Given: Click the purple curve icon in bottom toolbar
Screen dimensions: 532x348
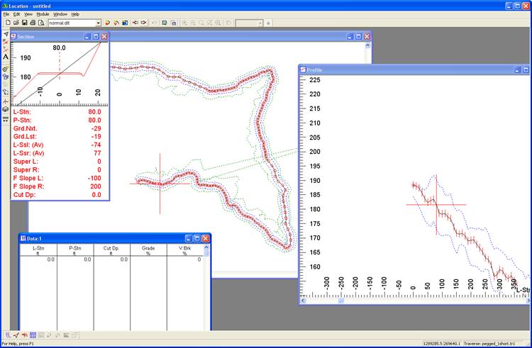Looking at the screenshot, I should point(8,335).
